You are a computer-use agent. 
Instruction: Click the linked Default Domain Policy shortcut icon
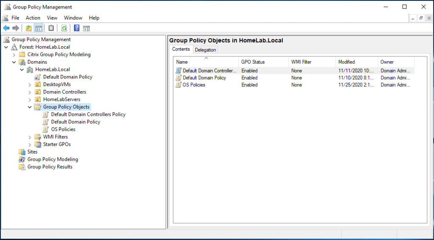38,77
